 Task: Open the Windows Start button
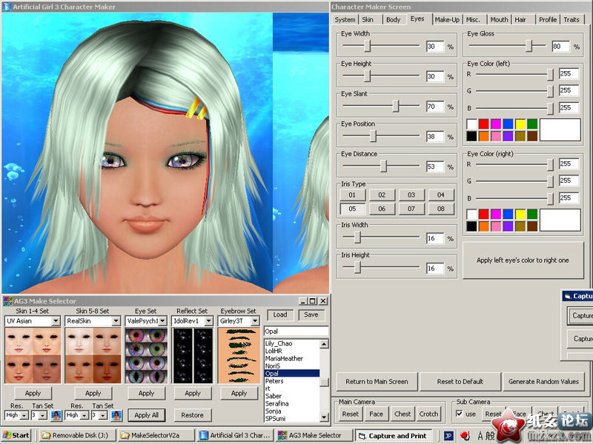coord(16,435)
